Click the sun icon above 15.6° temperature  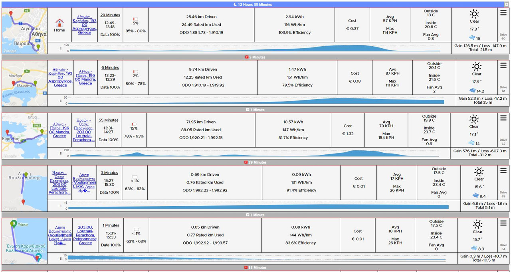coord(479,172)
